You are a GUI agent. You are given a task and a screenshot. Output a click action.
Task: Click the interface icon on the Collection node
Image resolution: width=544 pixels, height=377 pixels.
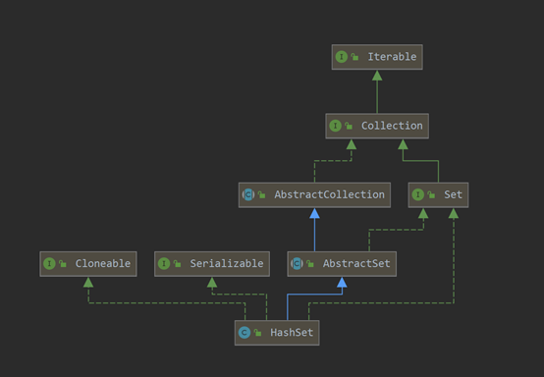click(335, 126)
